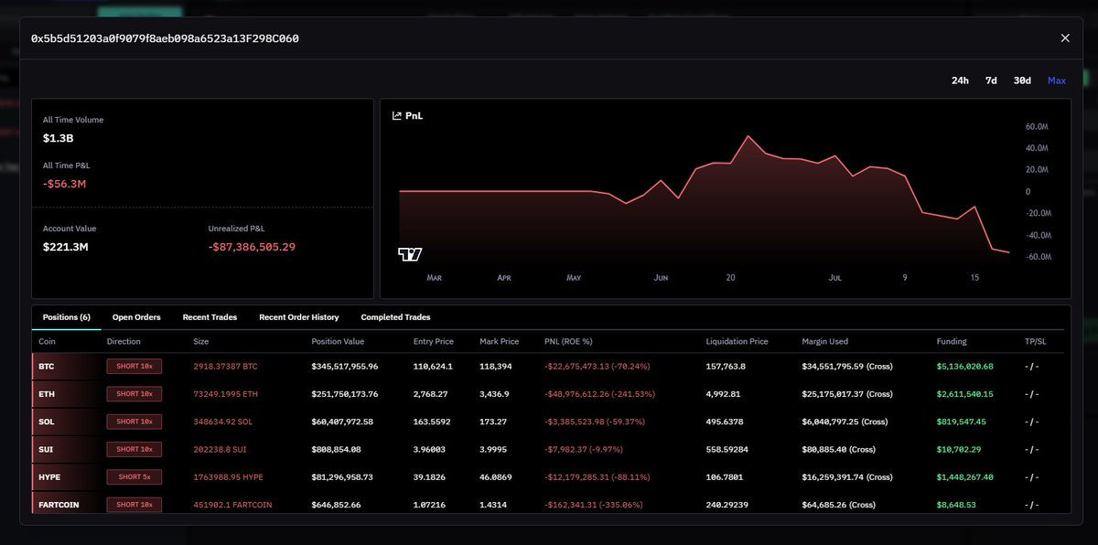Sort by the Mark Price column header

[x=500, y=341]
